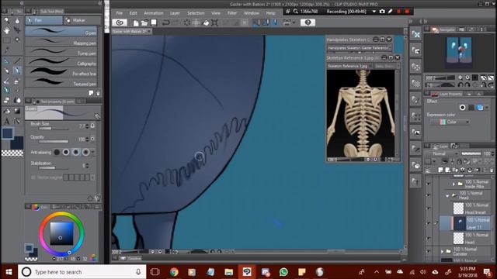The width and height of the screenshot is (497, 279).
Task: Select the second anti-aliasing option
Action: (66, 152)
